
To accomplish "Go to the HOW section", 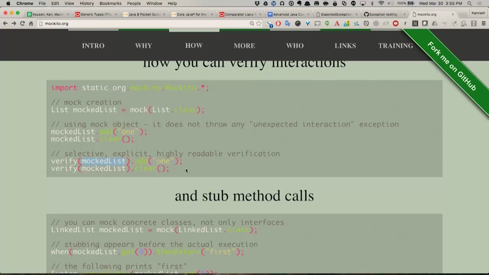I will [194, 45].
